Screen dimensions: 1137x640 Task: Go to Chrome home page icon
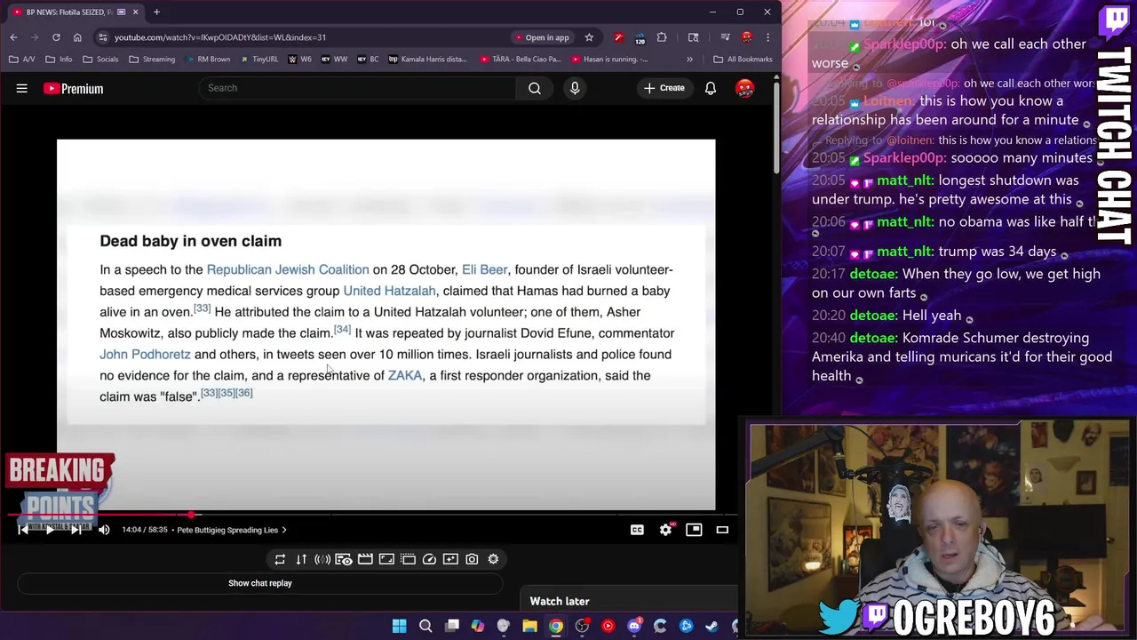click(x=77, y=37)
